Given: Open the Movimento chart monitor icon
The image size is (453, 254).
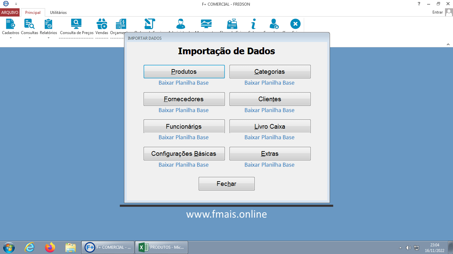Looking at the screenshot, I should click(206, 24).
